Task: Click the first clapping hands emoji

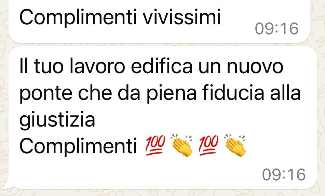Action: tap(181, 145)
